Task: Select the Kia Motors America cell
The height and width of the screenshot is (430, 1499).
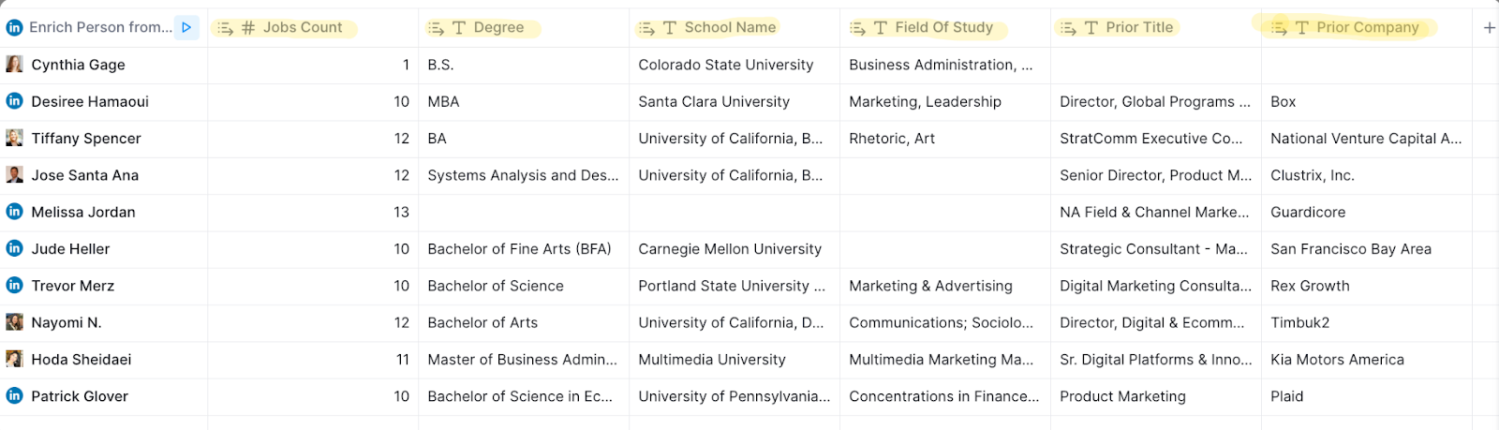Action: click(x=1337, y=360)
